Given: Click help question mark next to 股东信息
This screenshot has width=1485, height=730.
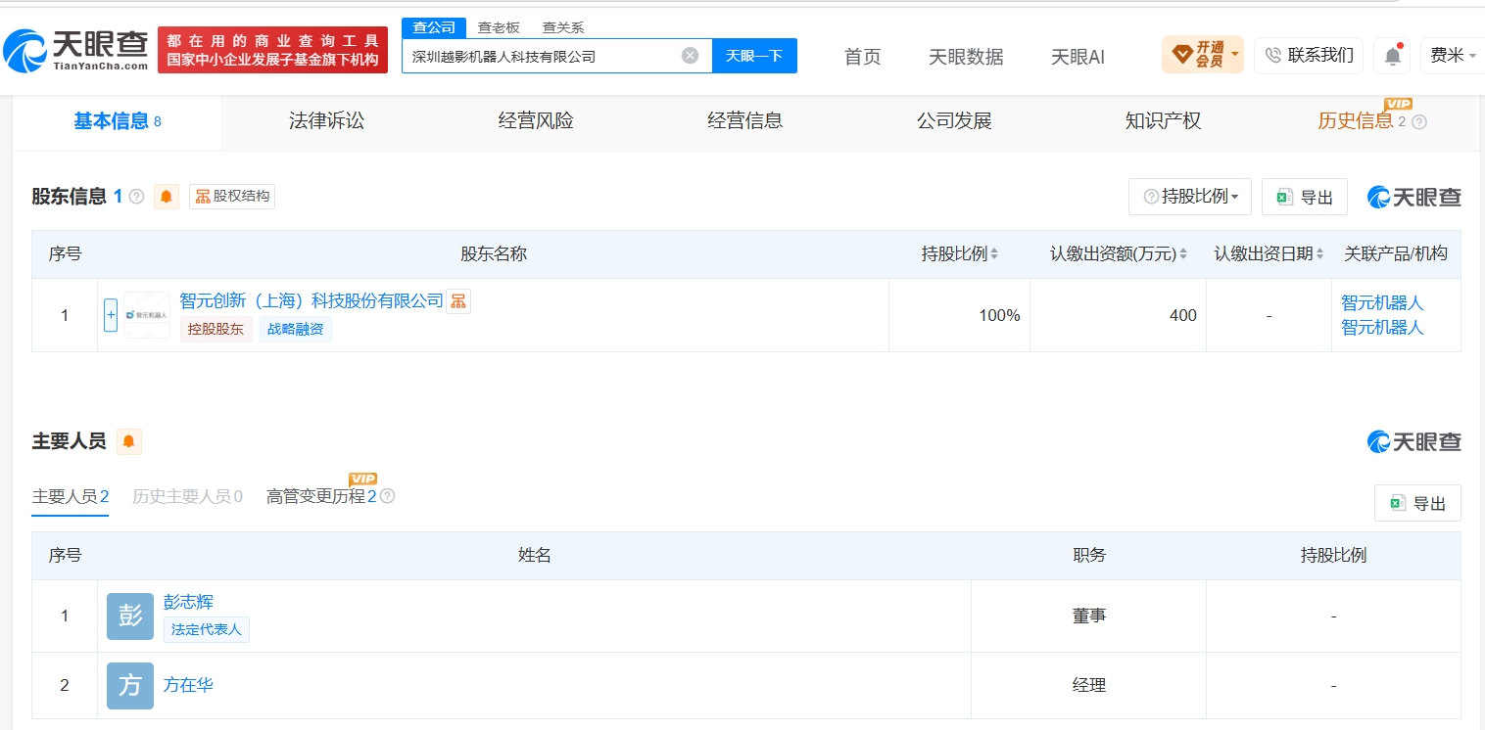Looking at the screenshot, I should click(136, 197).
